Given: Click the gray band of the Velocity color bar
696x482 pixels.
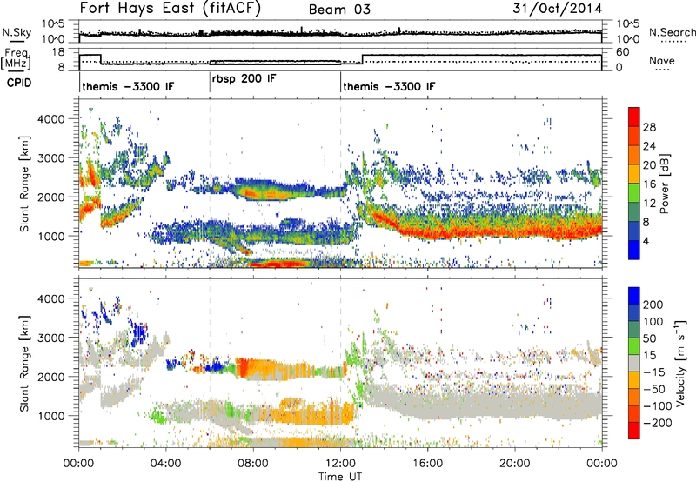Looking at the screenshot, I should (x=634, y=363).
